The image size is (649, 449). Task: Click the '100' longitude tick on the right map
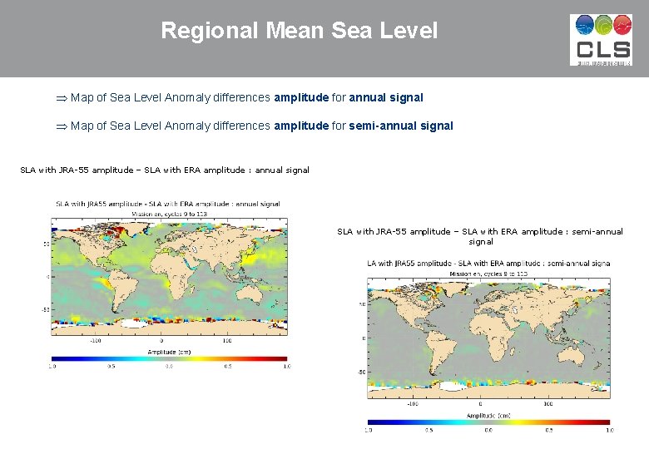click(x=548, y=404)
